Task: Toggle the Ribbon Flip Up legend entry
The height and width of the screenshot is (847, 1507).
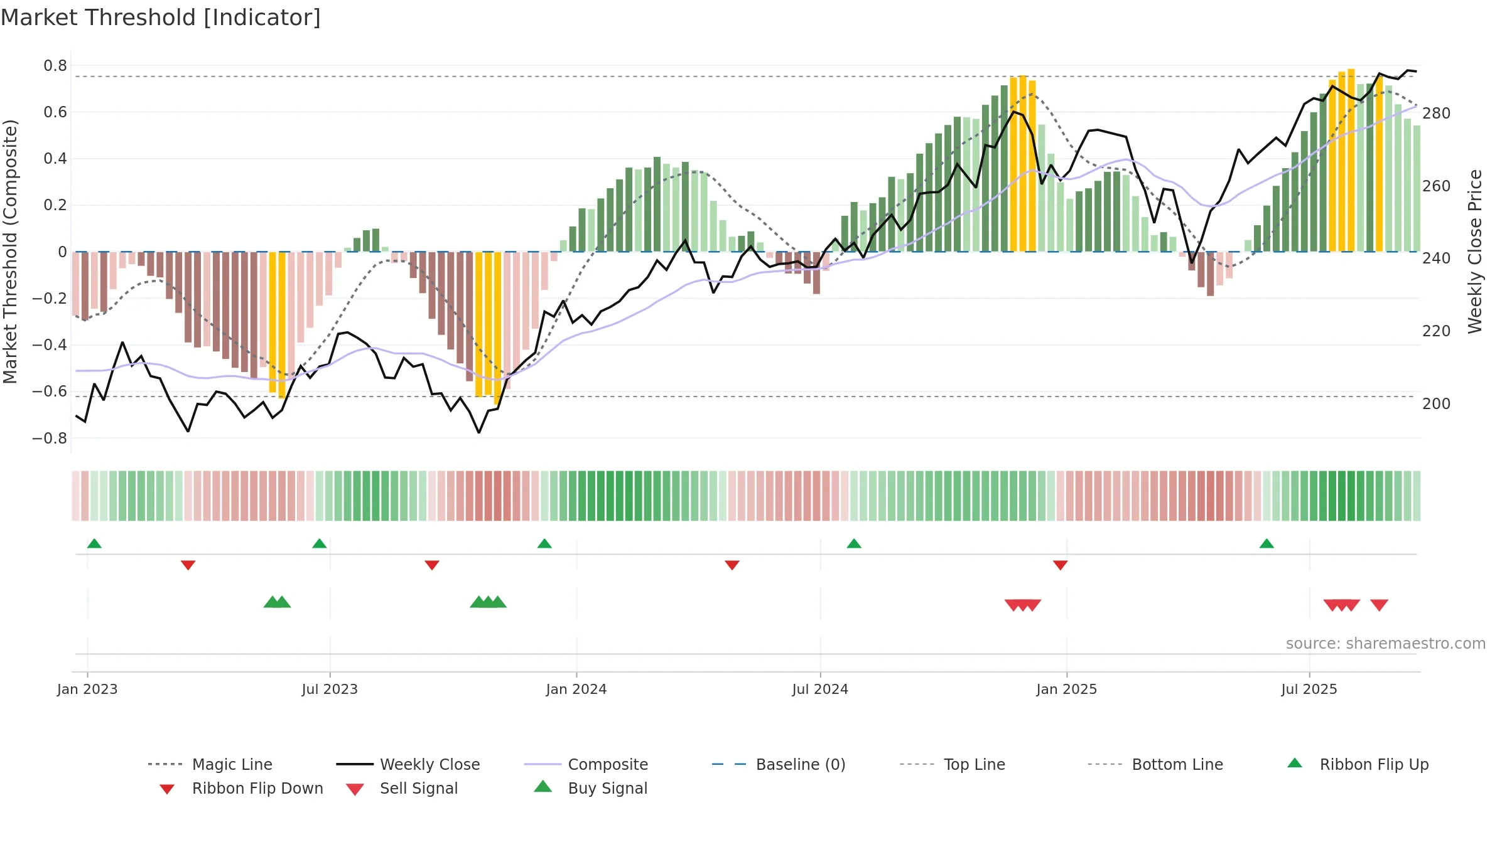Action: tap(1358, 764)
